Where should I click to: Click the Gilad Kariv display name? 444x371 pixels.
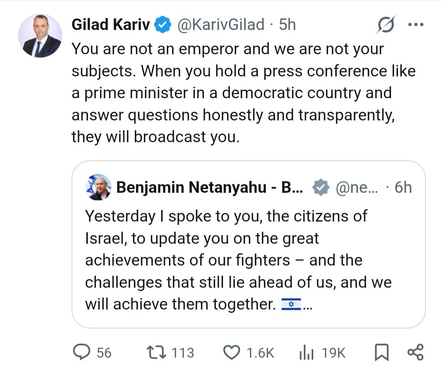tap(111, 25)
